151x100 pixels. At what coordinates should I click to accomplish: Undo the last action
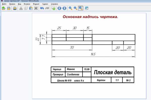[42, 8]
